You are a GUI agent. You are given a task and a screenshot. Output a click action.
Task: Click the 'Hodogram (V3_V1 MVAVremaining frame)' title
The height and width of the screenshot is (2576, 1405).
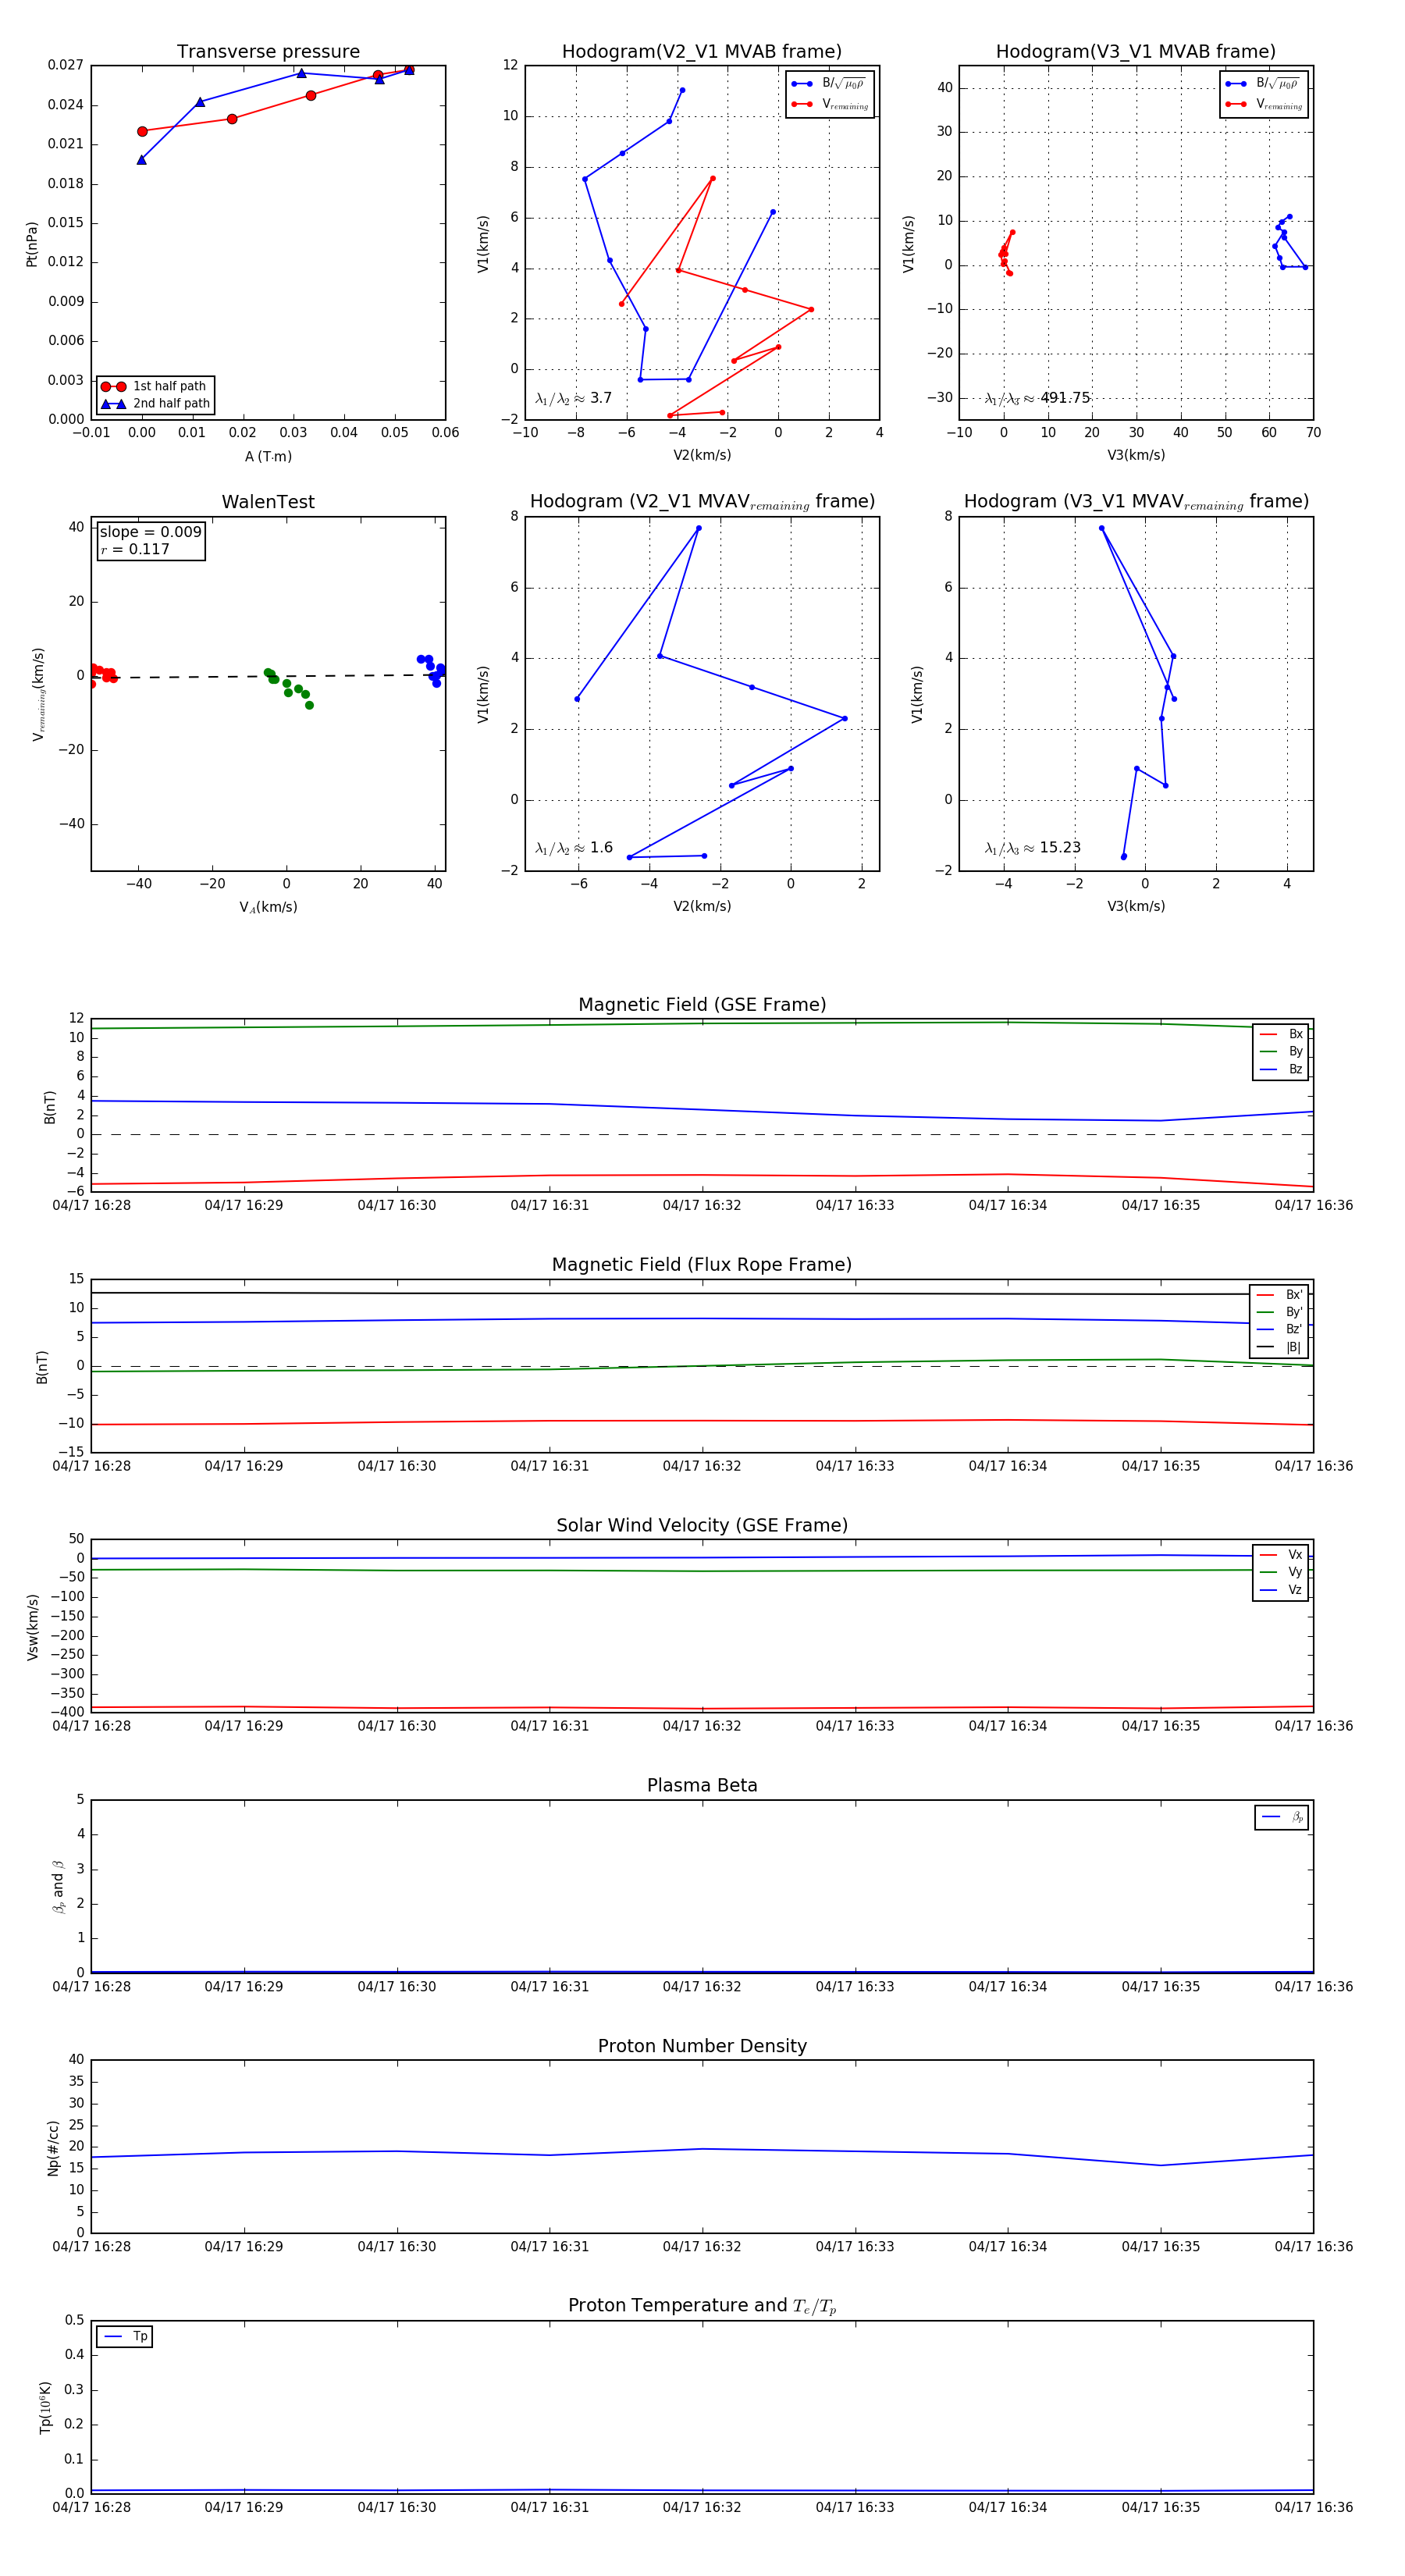click(x=1136, y=502)
